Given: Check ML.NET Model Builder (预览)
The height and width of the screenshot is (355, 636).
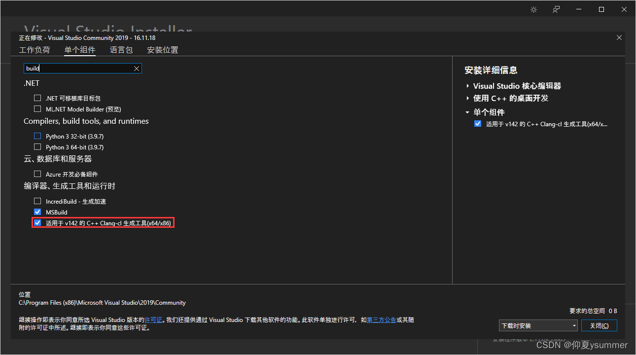Looking at the screenshot, I should 37,109.
